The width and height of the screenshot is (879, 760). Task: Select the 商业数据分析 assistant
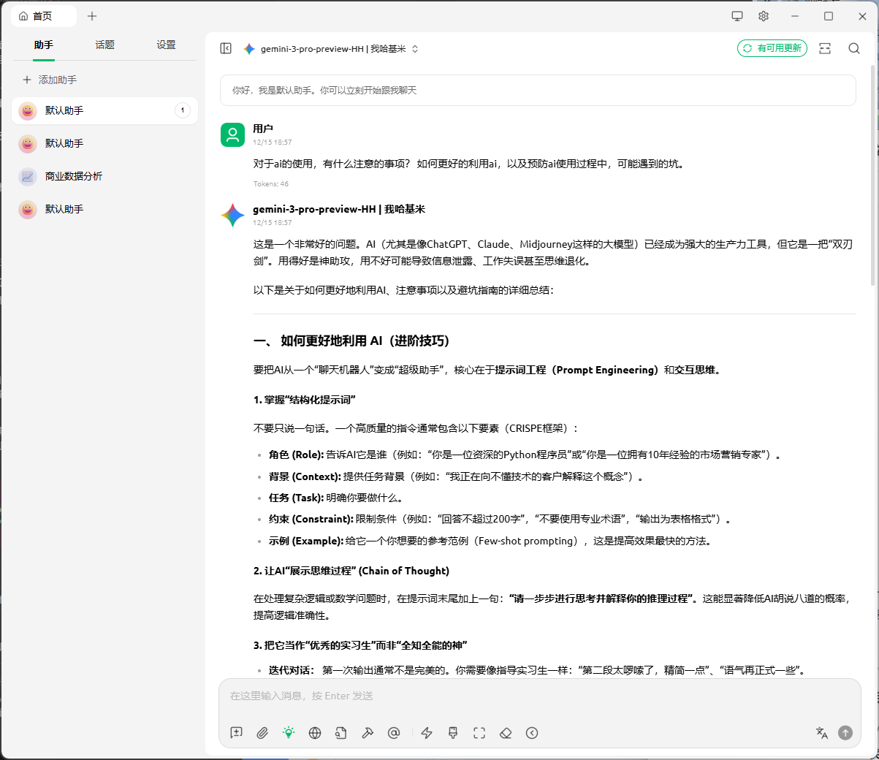pos(73,176)
